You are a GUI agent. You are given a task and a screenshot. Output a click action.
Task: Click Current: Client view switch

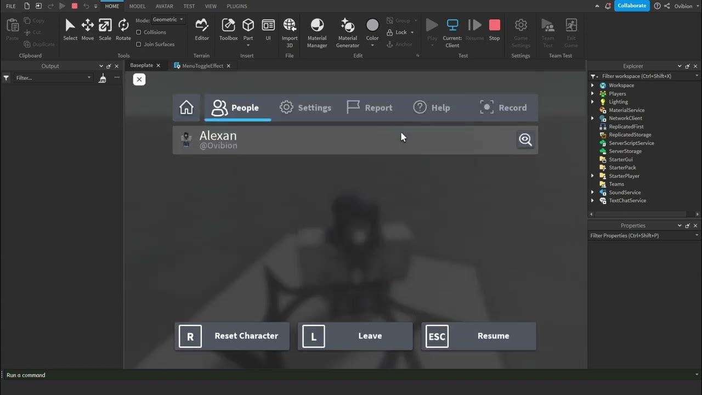[x=452, y=33]
